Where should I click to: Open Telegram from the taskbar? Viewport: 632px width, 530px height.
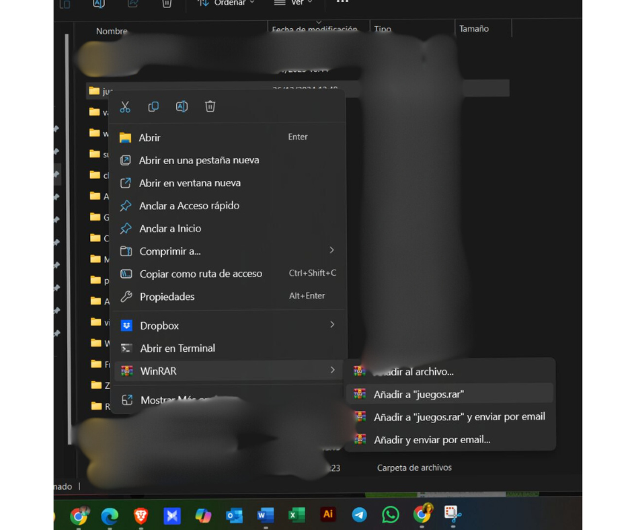pyautogui.click(x=360, y=515)
